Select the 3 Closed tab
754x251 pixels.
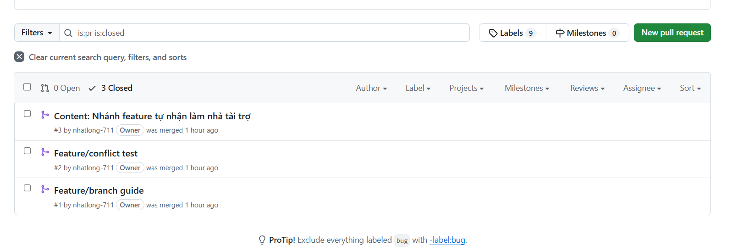click(110, 88)
